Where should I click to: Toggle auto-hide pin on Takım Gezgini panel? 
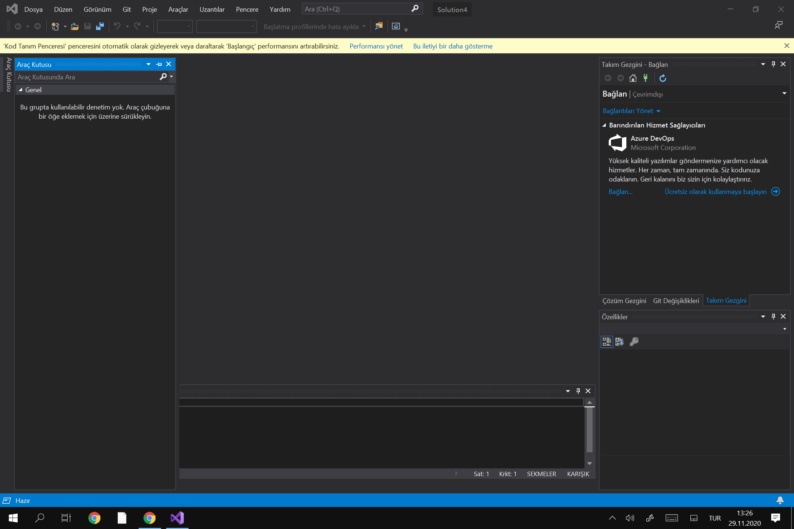pyautogui.click(x=773, y=64)
